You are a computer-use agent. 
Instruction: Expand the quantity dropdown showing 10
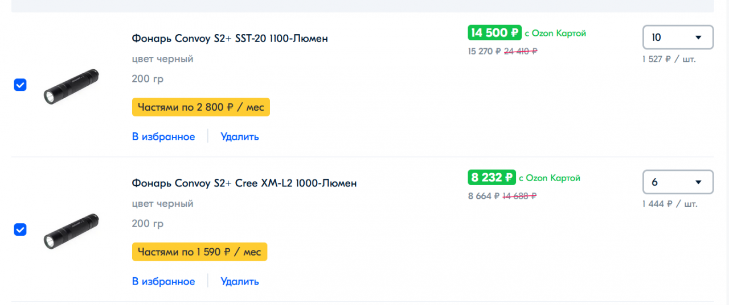(x=678, y=37)
